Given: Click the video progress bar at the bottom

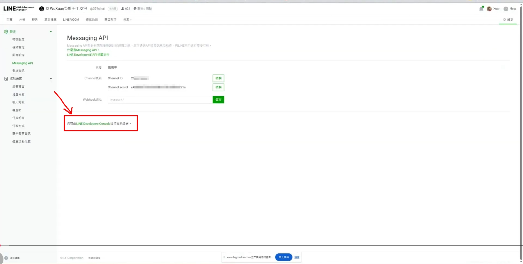Looking at the screenshot, I should 261,245.
